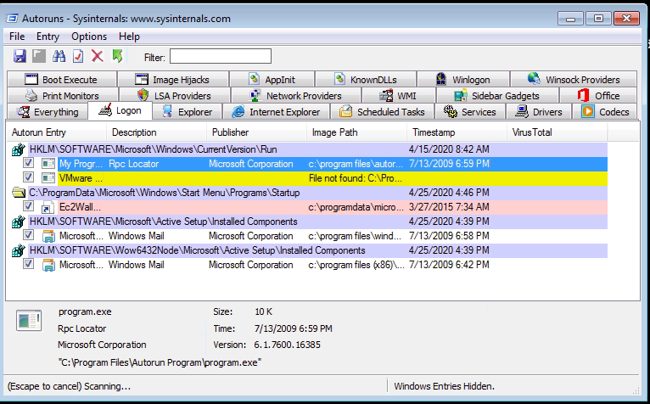Click the green Jump to Entry icon
This screenshot has height=404, width=650.
pyautogui.click(x=117, y=57)
